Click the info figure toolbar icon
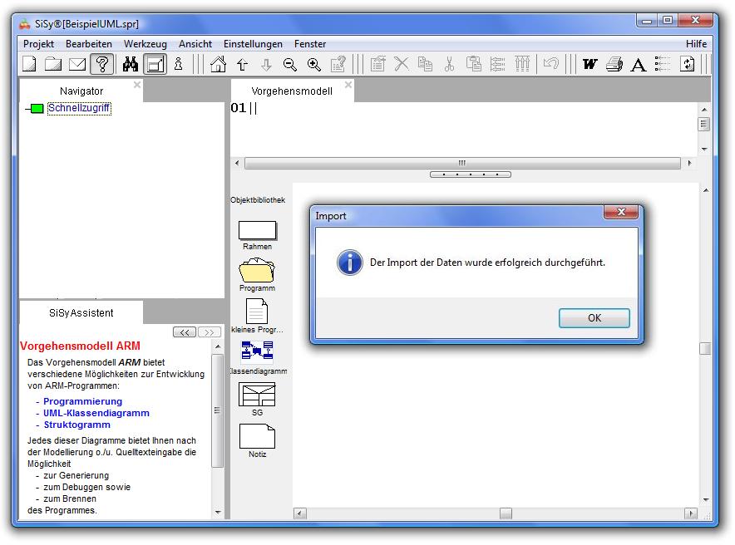Screen dimensions: 735x545 point(179,64)
